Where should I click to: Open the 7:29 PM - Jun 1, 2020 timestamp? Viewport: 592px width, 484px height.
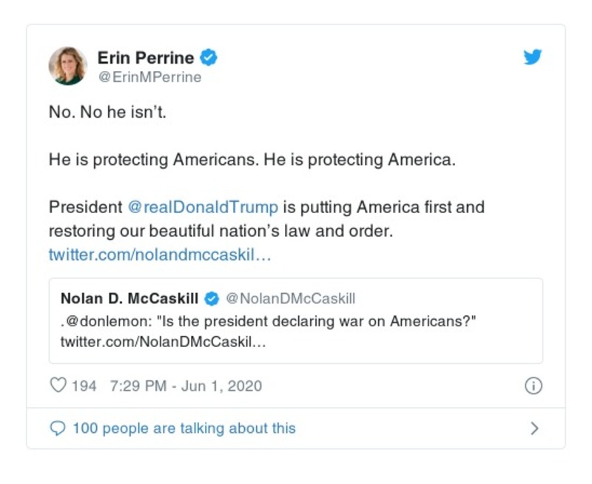[x=185, y=386]
